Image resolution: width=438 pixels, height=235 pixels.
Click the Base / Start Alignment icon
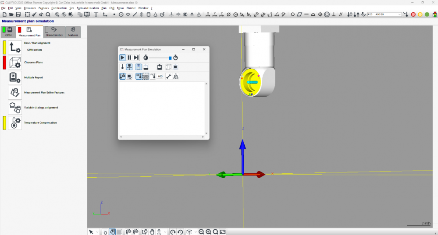[15, 47]
